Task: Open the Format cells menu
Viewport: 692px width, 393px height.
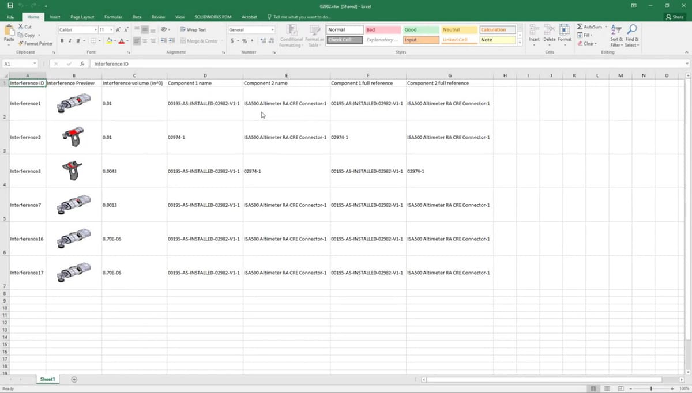Action: pos(565,35)
